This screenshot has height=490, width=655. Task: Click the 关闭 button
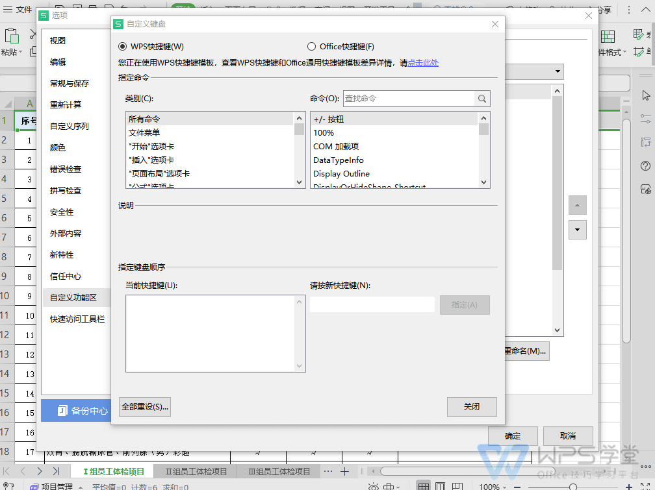472,407
